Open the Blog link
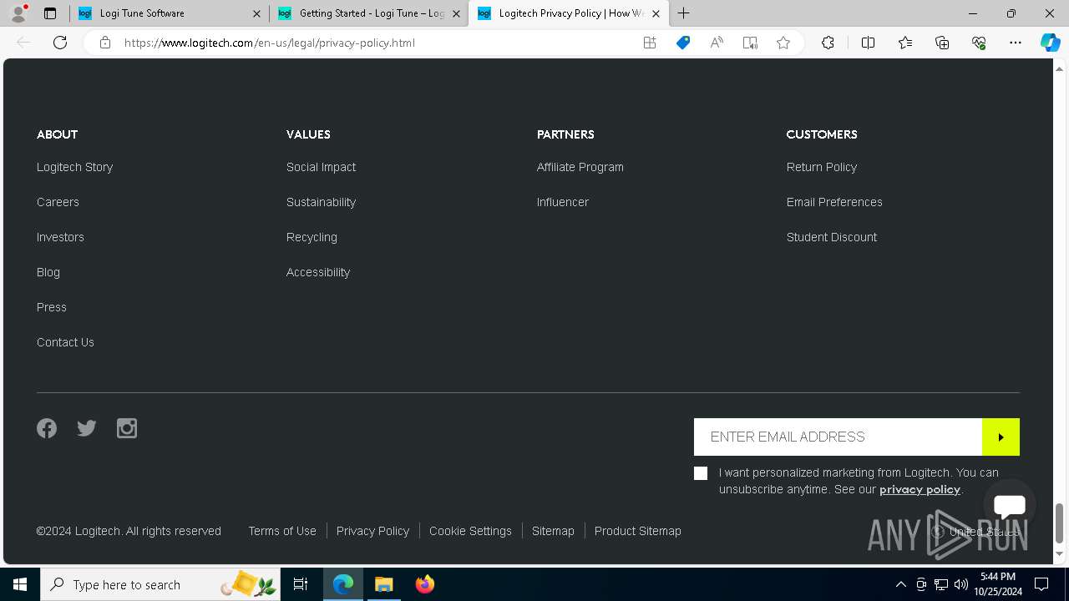 (x=48, y=272)
